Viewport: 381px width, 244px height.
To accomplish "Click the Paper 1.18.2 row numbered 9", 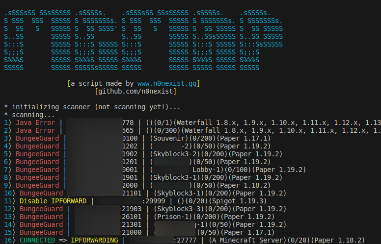I will pyautogui.click(x=137, y=185).
